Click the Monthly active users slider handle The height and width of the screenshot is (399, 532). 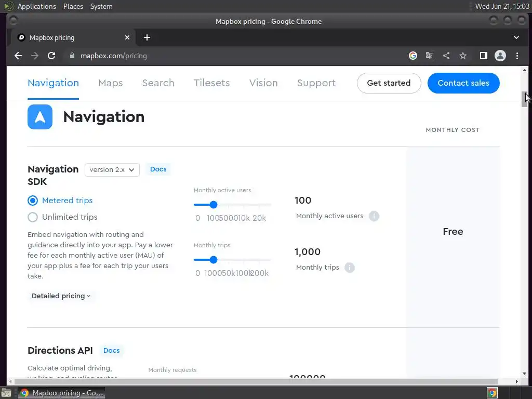coord(214,205)
